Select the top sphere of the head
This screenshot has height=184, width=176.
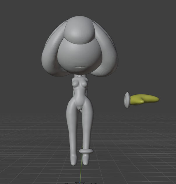pyautogui.click(x=79, y=30)
